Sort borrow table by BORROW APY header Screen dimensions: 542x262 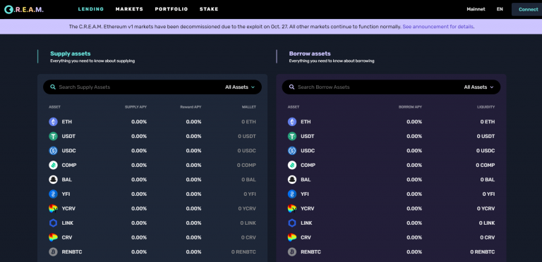[410, 107]
